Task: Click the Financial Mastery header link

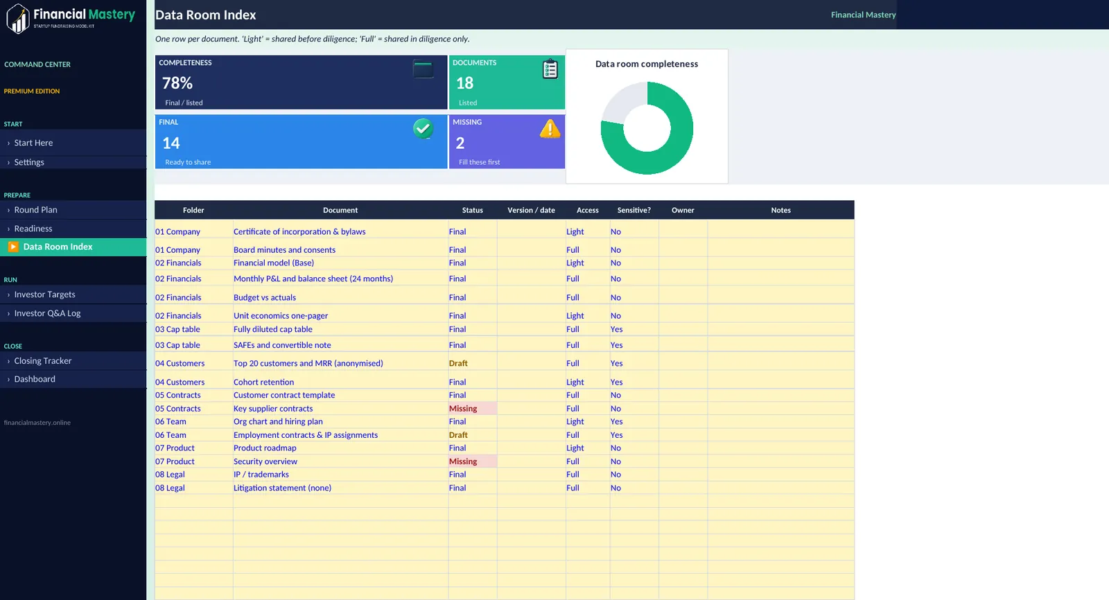Action: 863,15
